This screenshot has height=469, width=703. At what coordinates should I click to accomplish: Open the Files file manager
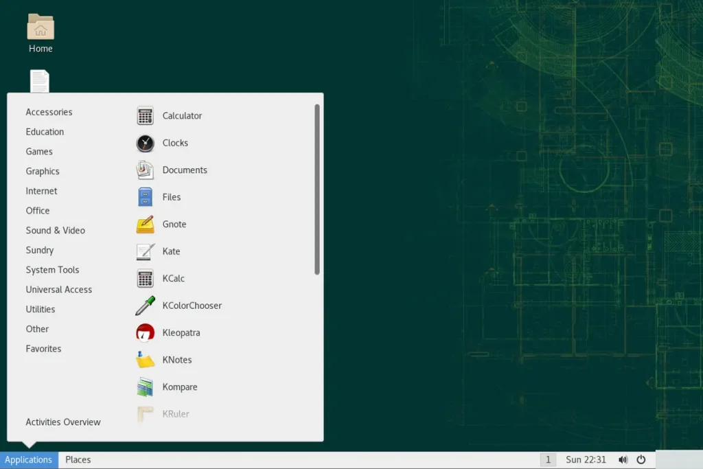tap(172, 197)
